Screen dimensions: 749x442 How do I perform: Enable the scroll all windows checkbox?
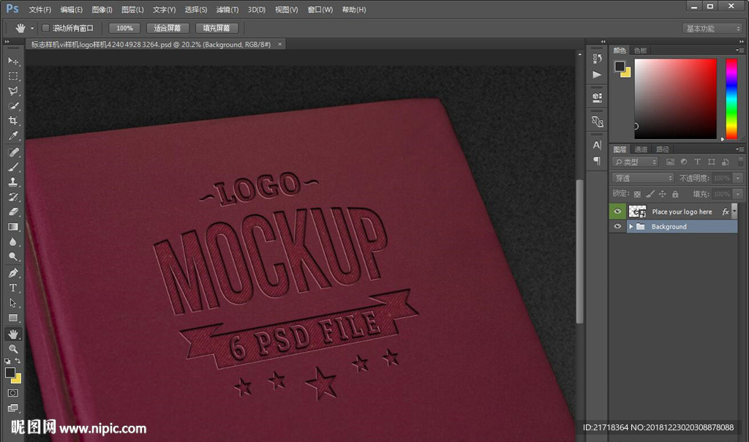click(x=45, y=28)
